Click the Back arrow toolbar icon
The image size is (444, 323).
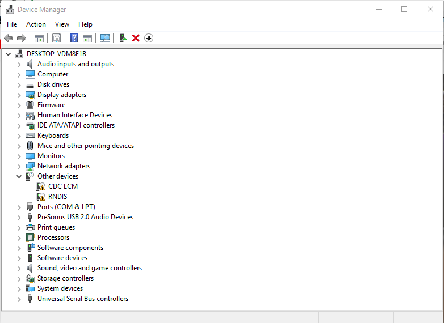9,38
